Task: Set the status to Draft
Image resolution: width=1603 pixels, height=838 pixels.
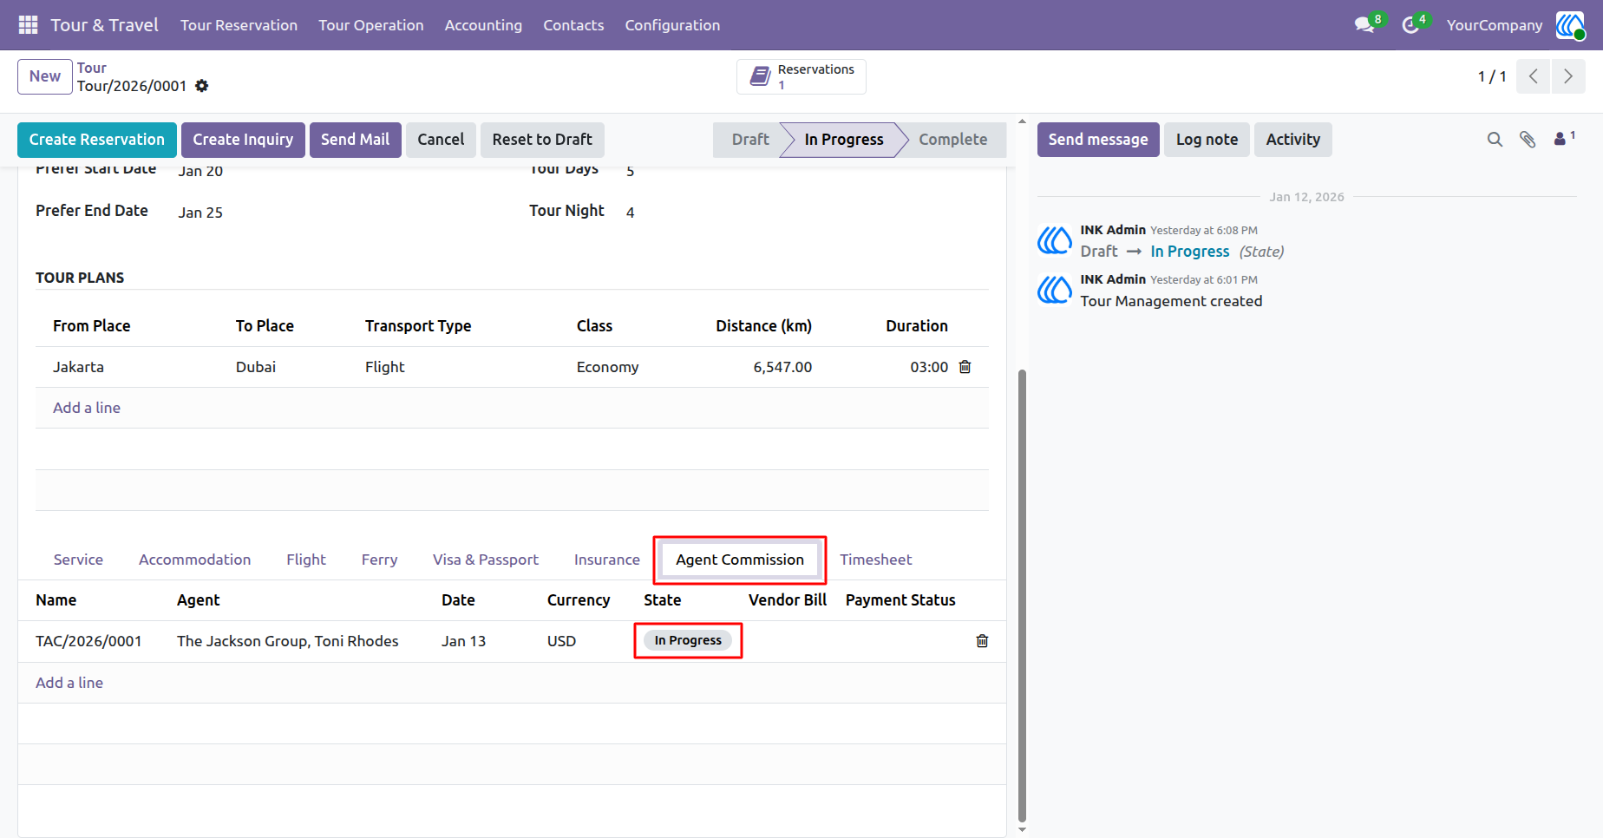Action: 749,140
